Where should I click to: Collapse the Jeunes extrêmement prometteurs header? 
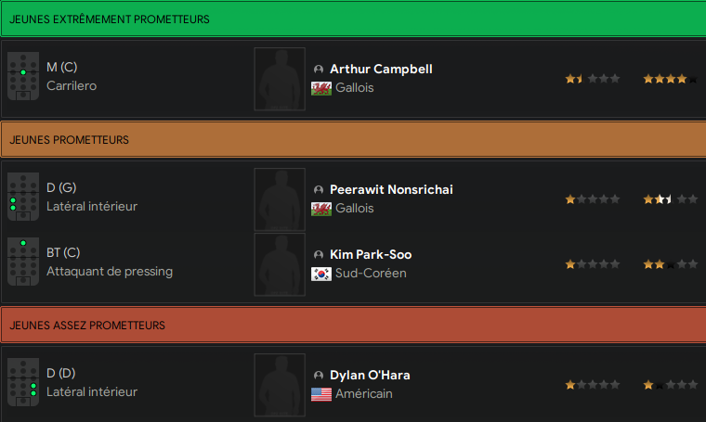353,19
